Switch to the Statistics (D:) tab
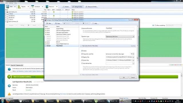The height and width of the screenshot is (103, 183). point(20,65)
